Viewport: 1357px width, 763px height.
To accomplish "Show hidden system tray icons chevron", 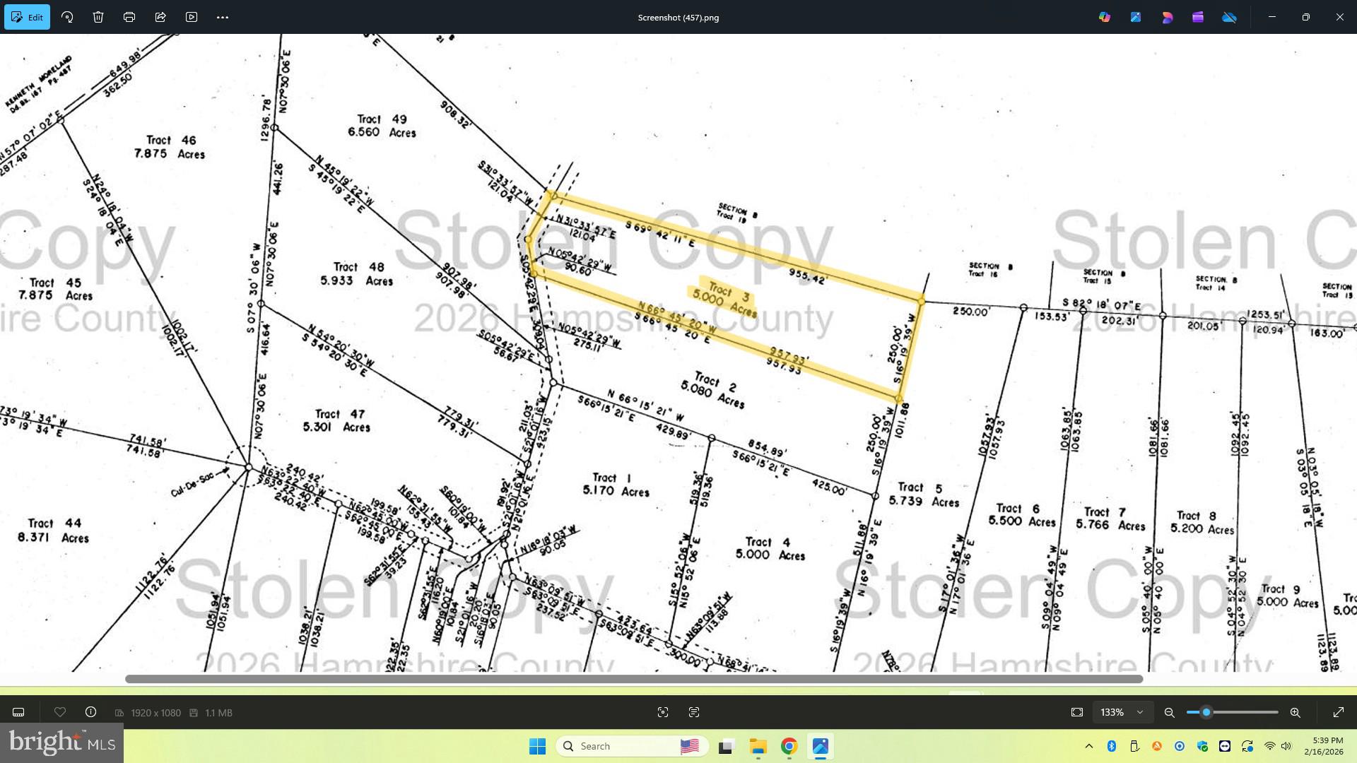I will pos(1089,746).
